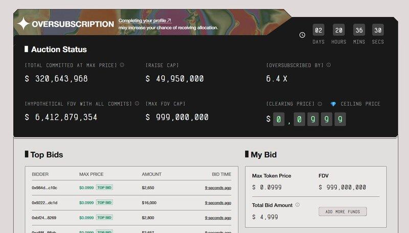This screenshot has width=409, height=233.
Task: Click the countdown clock icon
Action: [x=302, y=35]
